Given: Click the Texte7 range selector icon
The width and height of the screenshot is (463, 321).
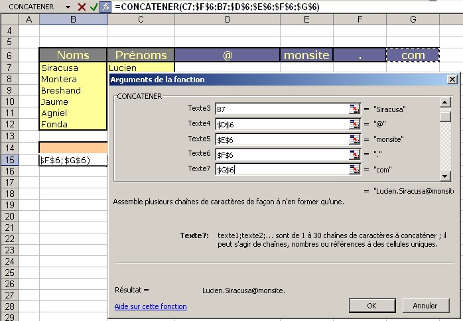Looking at the screenshot, I should pyautogui.click(x=355, y=170).
